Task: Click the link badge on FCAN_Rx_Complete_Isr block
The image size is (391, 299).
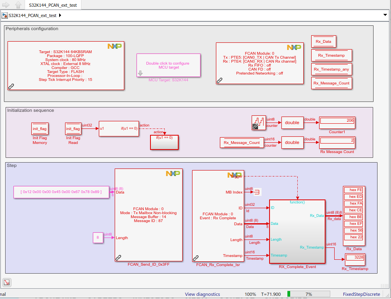Action: tap(195, 257)
